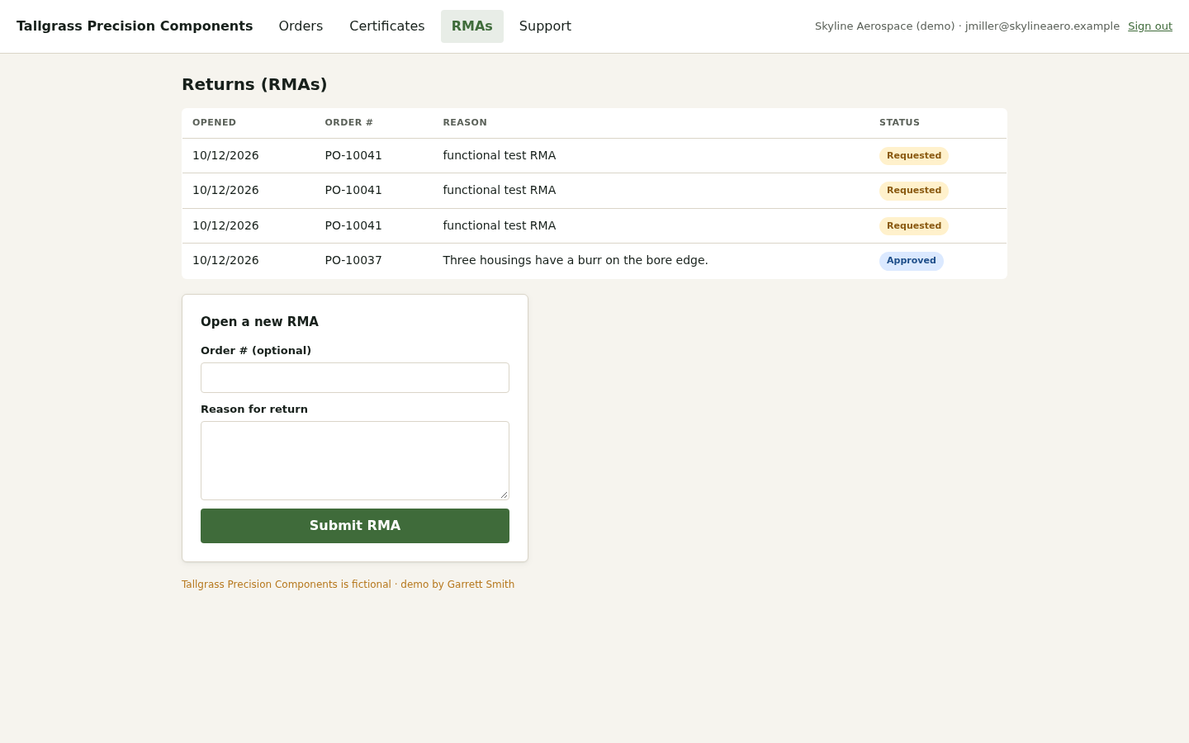Grab the textarea resize handle corner
Screen dimensions: 1189x743
[x=504, y=495]
